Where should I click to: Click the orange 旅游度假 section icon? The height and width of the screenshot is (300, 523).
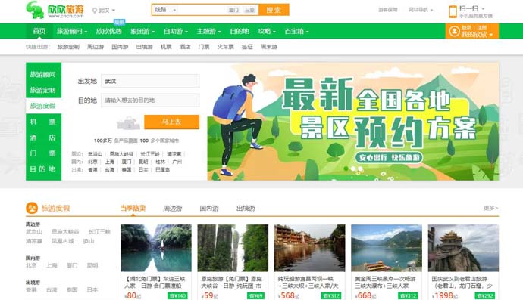[32, 209]
